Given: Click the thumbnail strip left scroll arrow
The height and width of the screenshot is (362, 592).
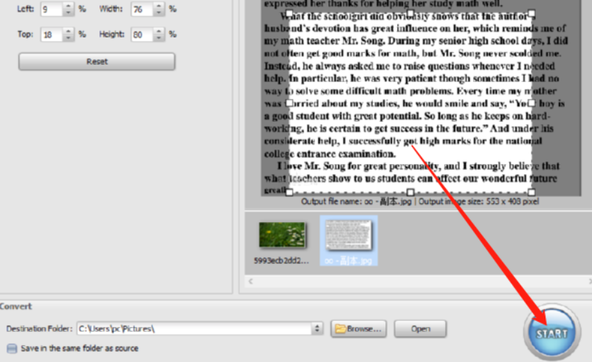Looking at the screenshot, I should (x=250, y=281).
